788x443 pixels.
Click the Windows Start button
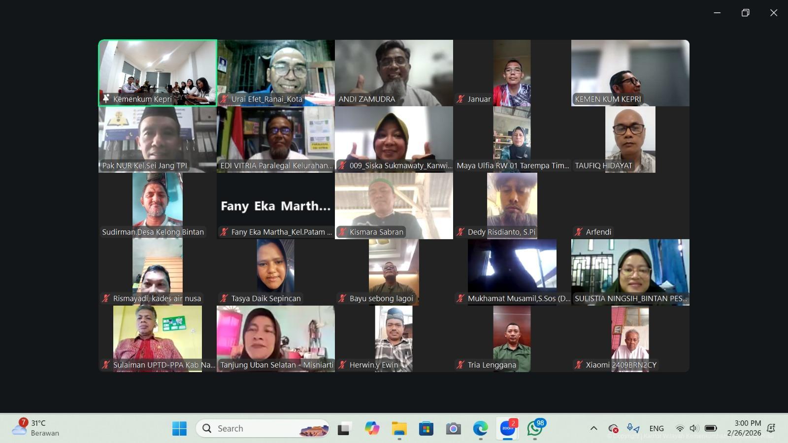179,429
